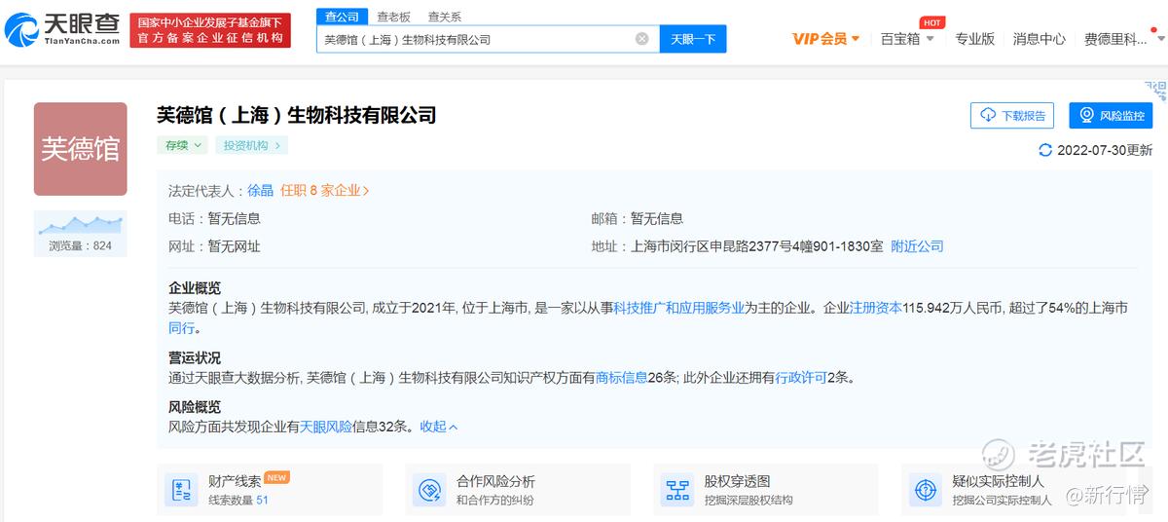Screen dimensions: 1168x522
Task: Open the 投资机构 tag
Action: (x=251, y=145)
